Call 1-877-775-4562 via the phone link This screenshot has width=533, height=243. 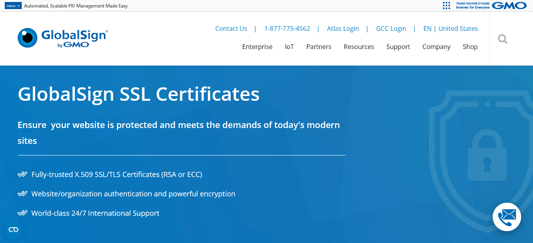coord(287,28)
